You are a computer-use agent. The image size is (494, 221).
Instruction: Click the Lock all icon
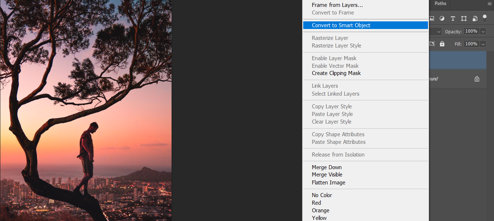442,44
